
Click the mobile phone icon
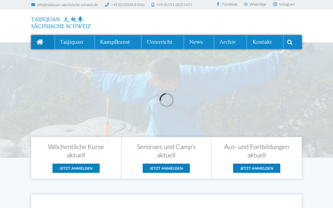pyautogui.click(x=153, y=4)
